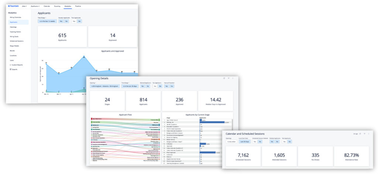Screen dimensions: 378x174
Task: Open the Jobs dropdown menu
Action: click(x=23, y=6)
